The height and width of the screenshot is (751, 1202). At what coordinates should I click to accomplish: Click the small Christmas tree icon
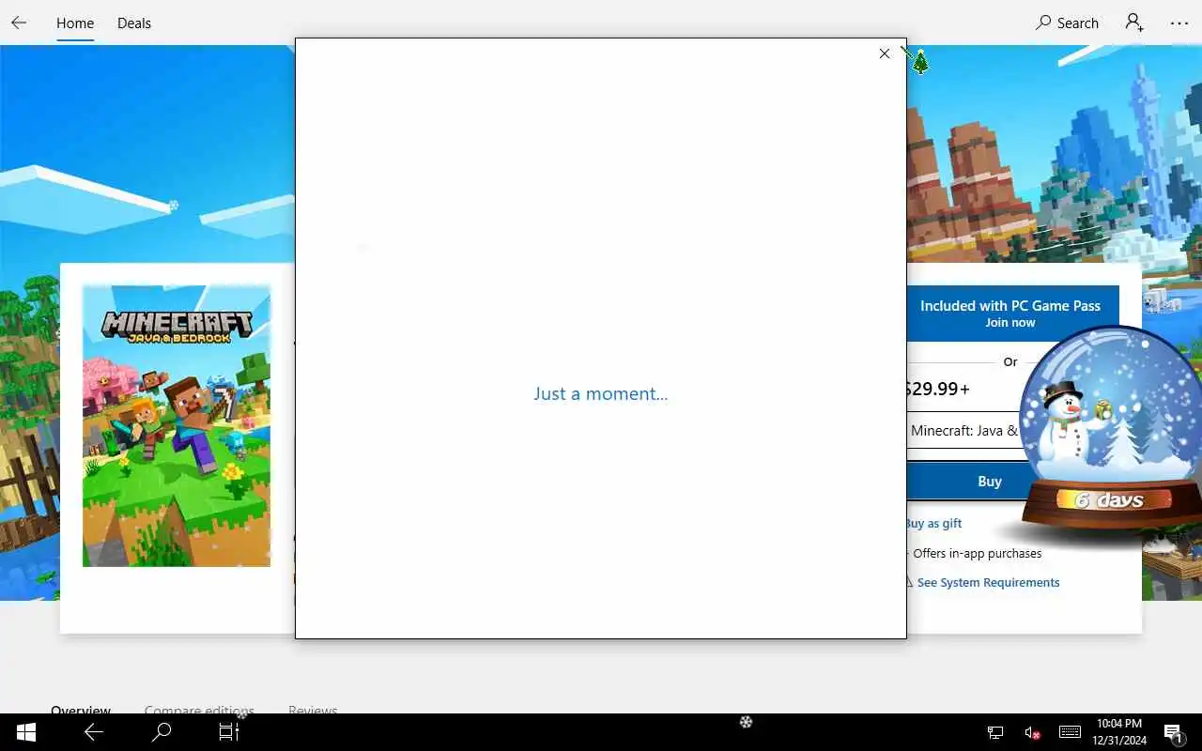[x=920, y=63]
